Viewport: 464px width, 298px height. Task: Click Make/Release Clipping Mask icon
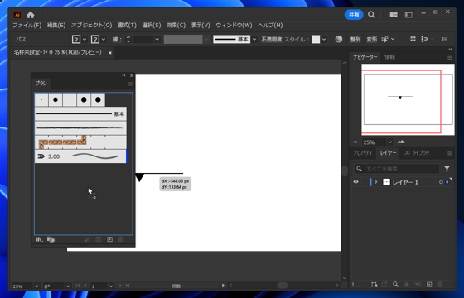click(x=406, y=285)
